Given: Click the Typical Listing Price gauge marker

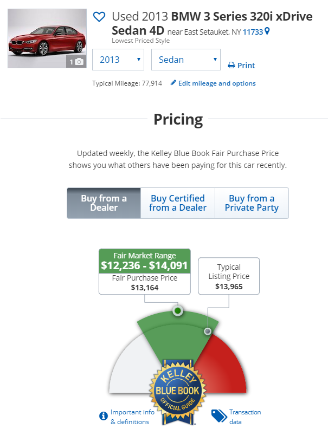Looking at the screenshot, I should tap(207, 331).
